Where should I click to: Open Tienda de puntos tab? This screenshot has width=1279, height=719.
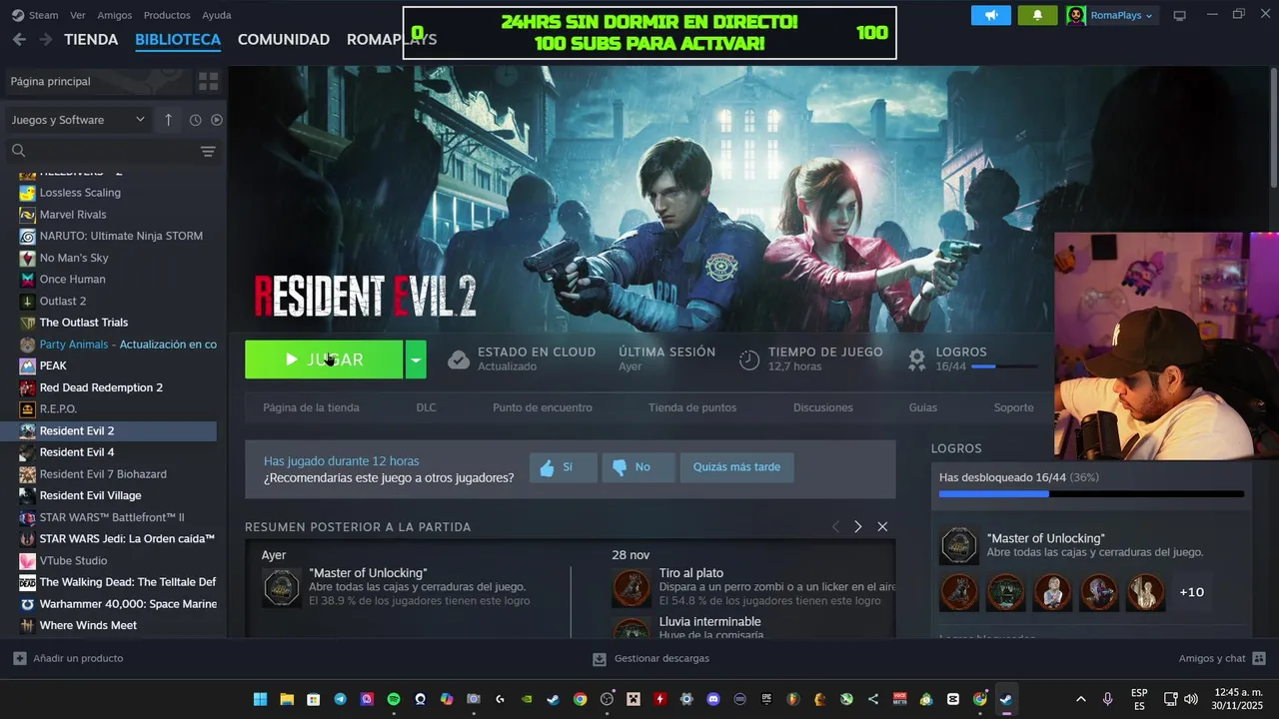[x=692, y=407]
